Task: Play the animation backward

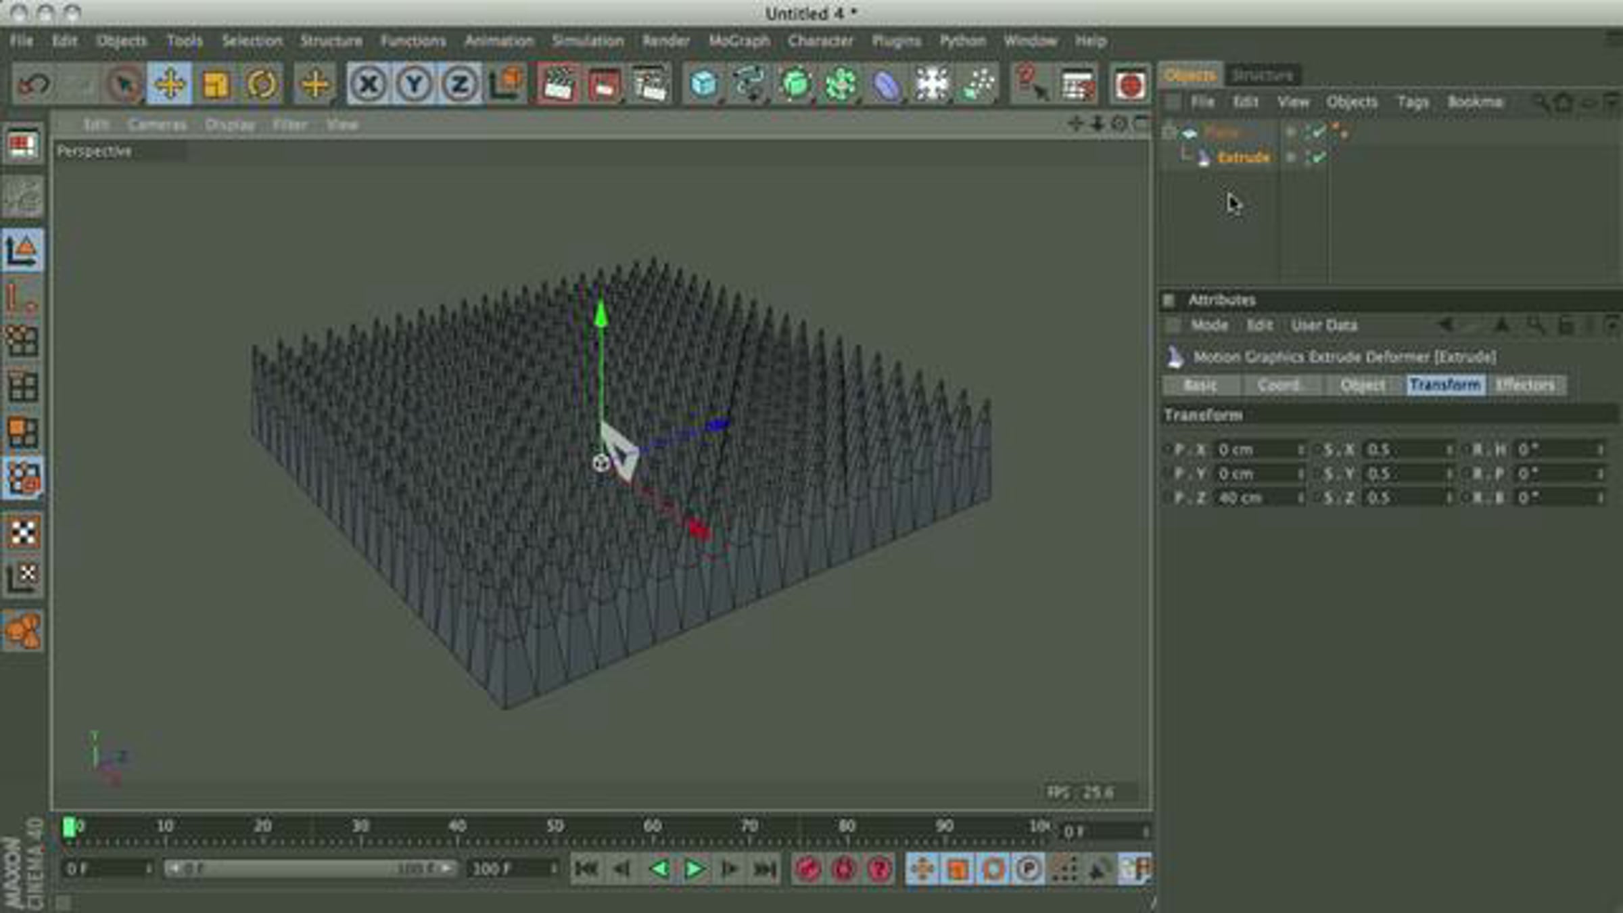Action: (659, 869)
